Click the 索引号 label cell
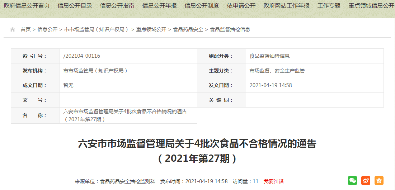This screenshot has width=395, height=190. coord(35,56)
